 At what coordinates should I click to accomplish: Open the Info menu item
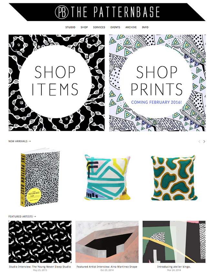[x=145, y=27]
